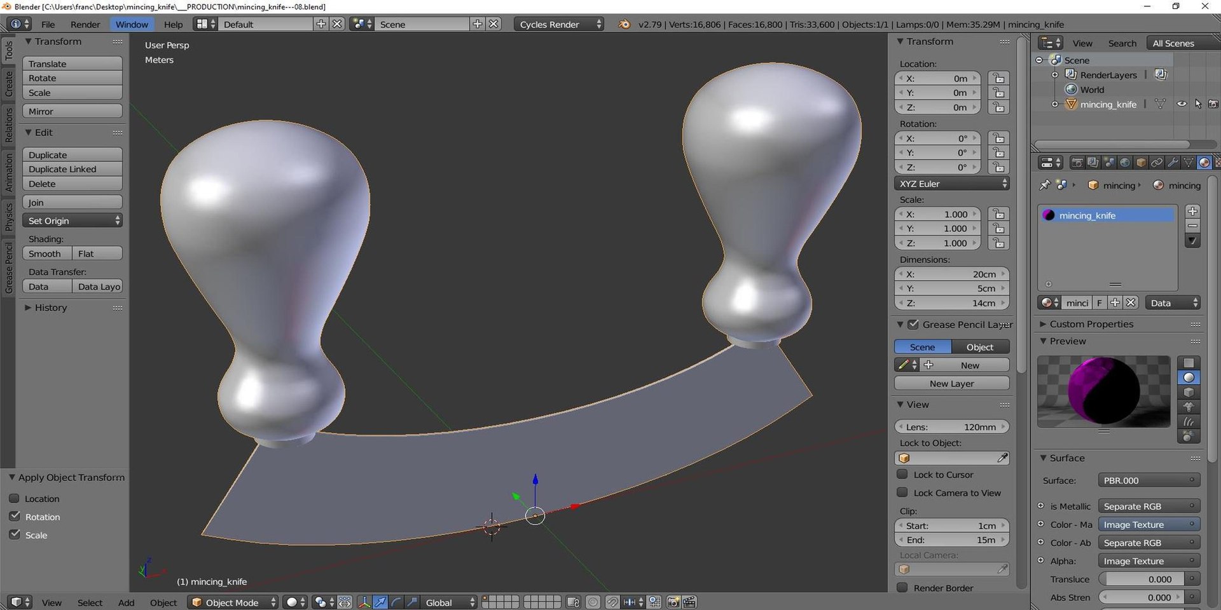Select the Material properties sphere icon
Image resolution: width=1221 pixels, height=610 pixels.
(1204, 163)
